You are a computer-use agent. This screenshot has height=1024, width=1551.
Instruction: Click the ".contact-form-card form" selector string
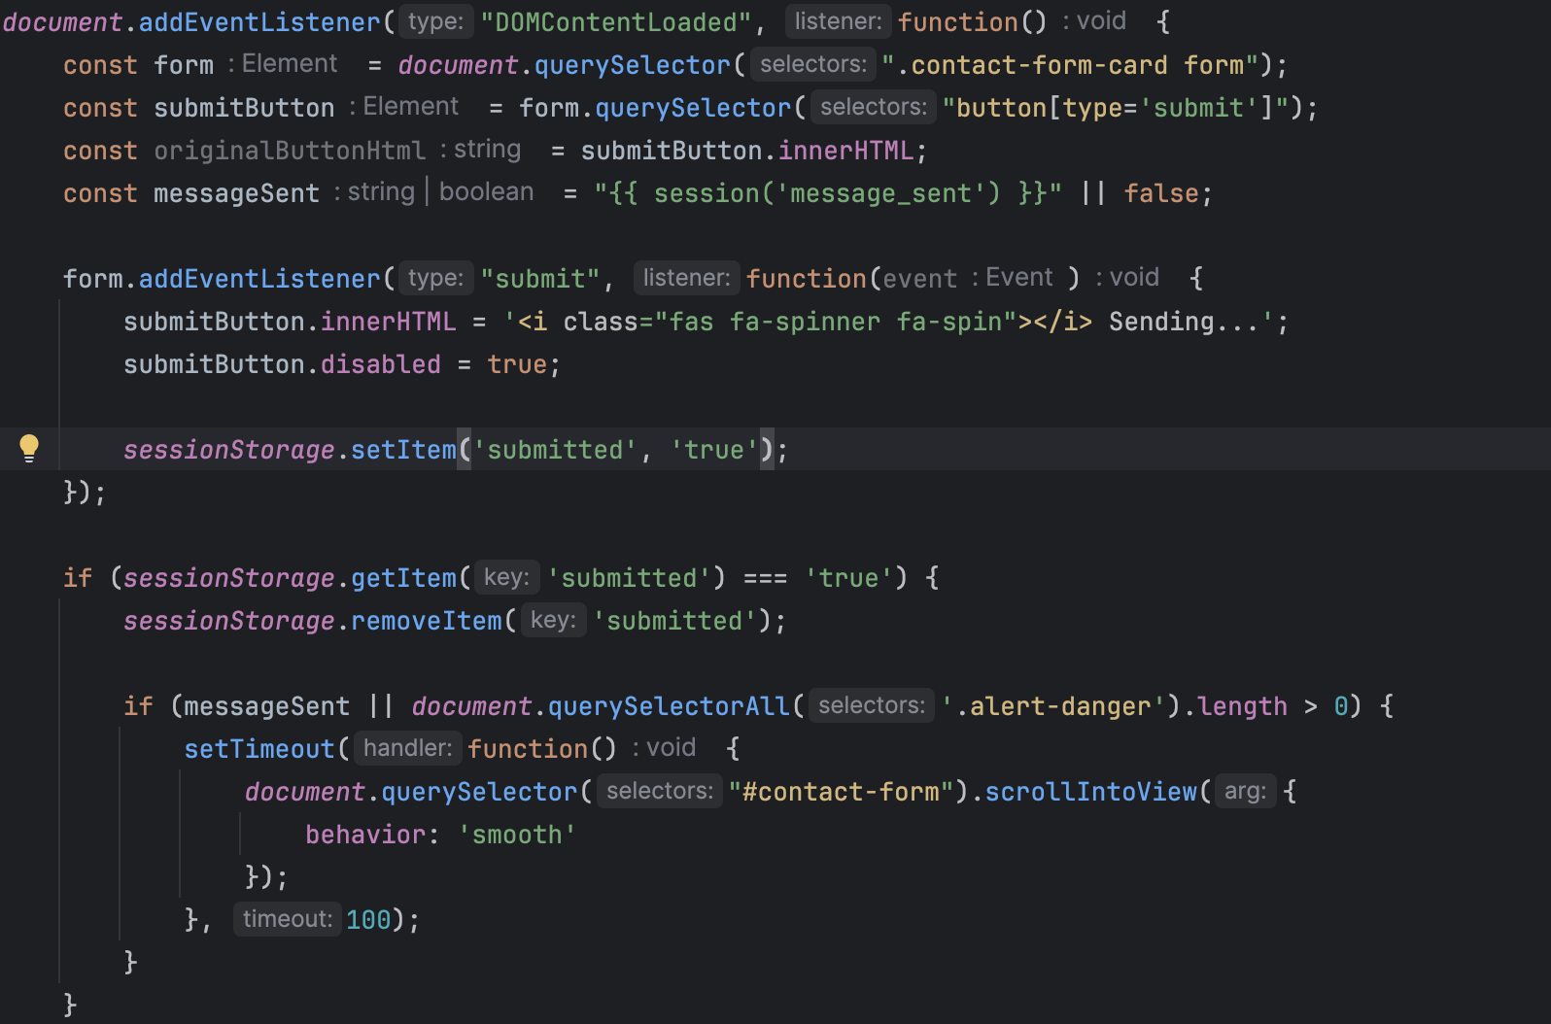pos(1070,65)
